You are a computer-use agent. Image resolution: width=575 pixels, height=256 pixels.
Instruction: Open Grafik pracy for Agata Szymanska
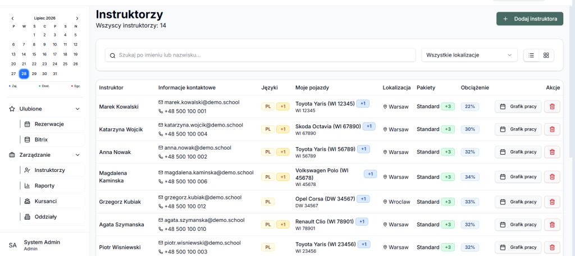tap(518, 225)
